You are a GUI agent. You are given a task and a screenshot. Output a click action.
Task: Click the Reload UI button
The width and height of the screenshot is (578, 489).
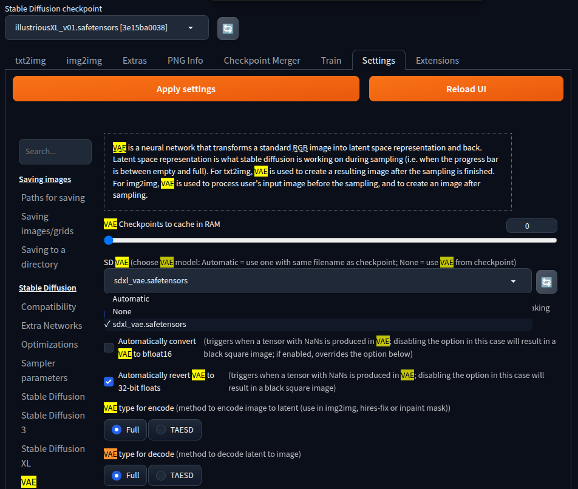point(466,89)
